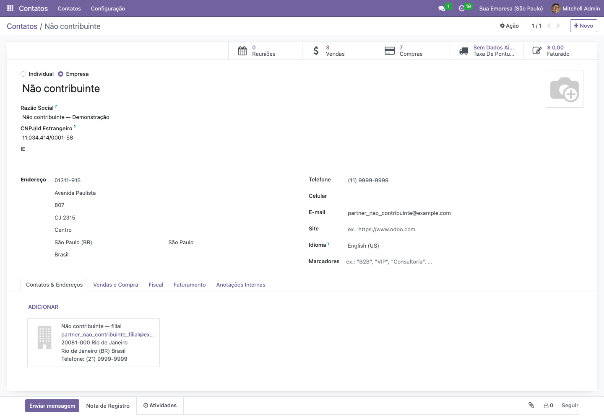The image size is (604, 419).
Task: Click the Reuniões calendar icon
Action: (242, 51)
